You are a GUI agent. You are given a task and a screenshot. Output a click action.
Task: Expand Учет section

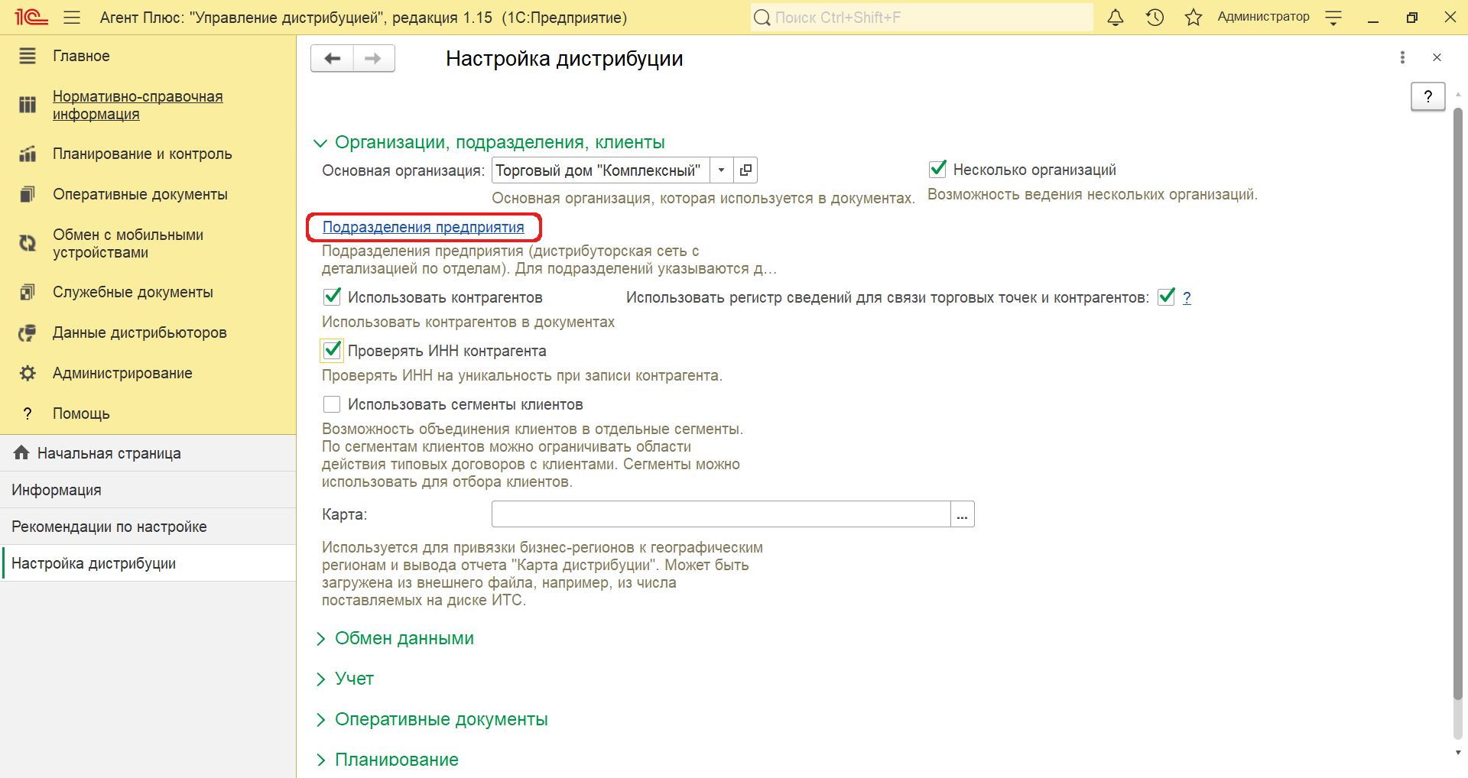click(x=320, y=679)
